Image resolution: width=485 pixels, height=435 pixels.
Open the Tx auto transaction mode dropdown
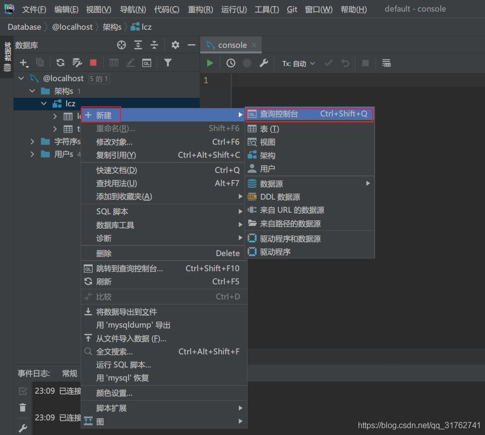(298, 64)
